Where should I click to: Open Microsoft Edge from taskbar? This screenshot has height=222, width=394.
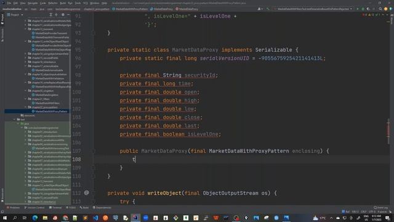(x=35, y=218)
